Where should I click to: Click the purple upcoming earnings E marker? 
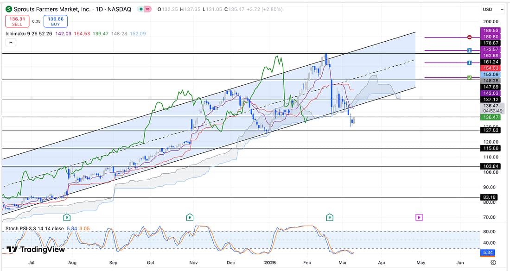419,217
